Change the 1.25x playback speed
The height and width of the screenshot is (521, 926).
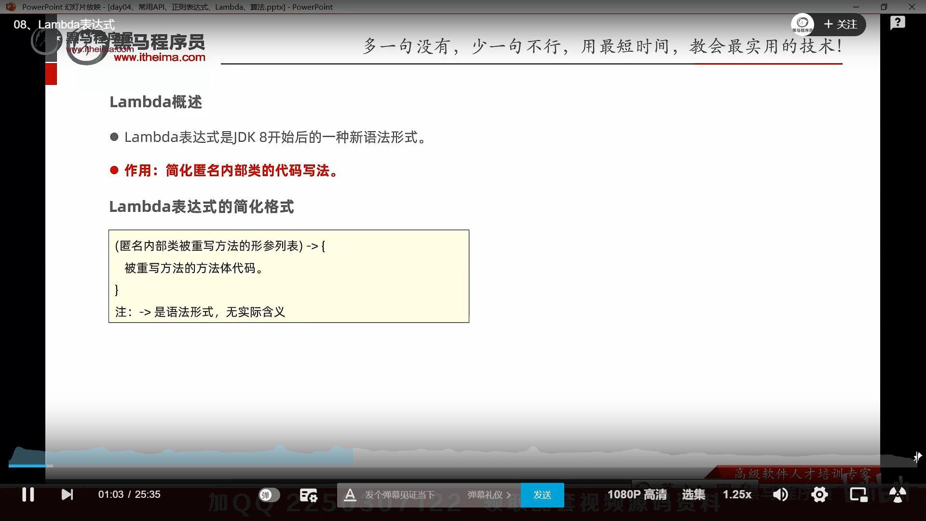click(x=736, y=494)
